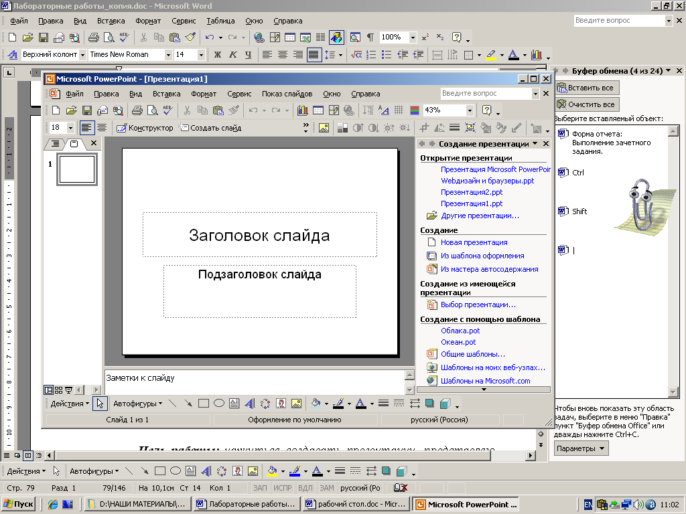Click PowerPoint Insert Picture icon on picture toolbar
The height and width of the screenshot is (514, 686).
tap(324, 128)
